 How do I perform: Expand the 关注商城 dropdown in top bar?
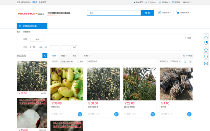click(164, 2)
